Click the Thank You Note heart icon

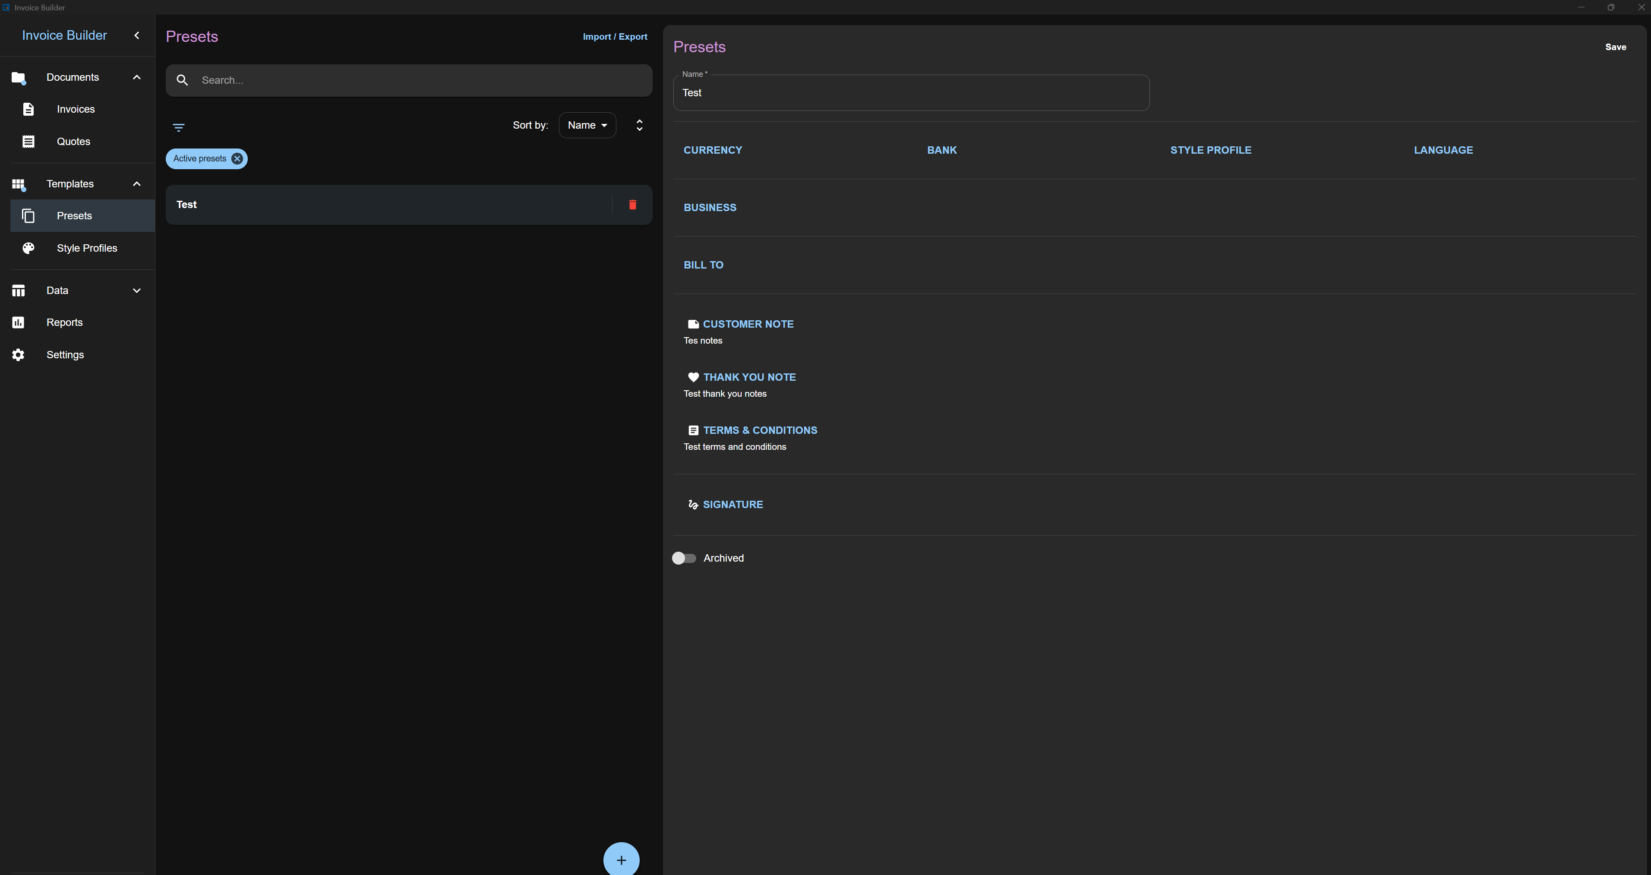pyautogui.click(x=693, y=378)
